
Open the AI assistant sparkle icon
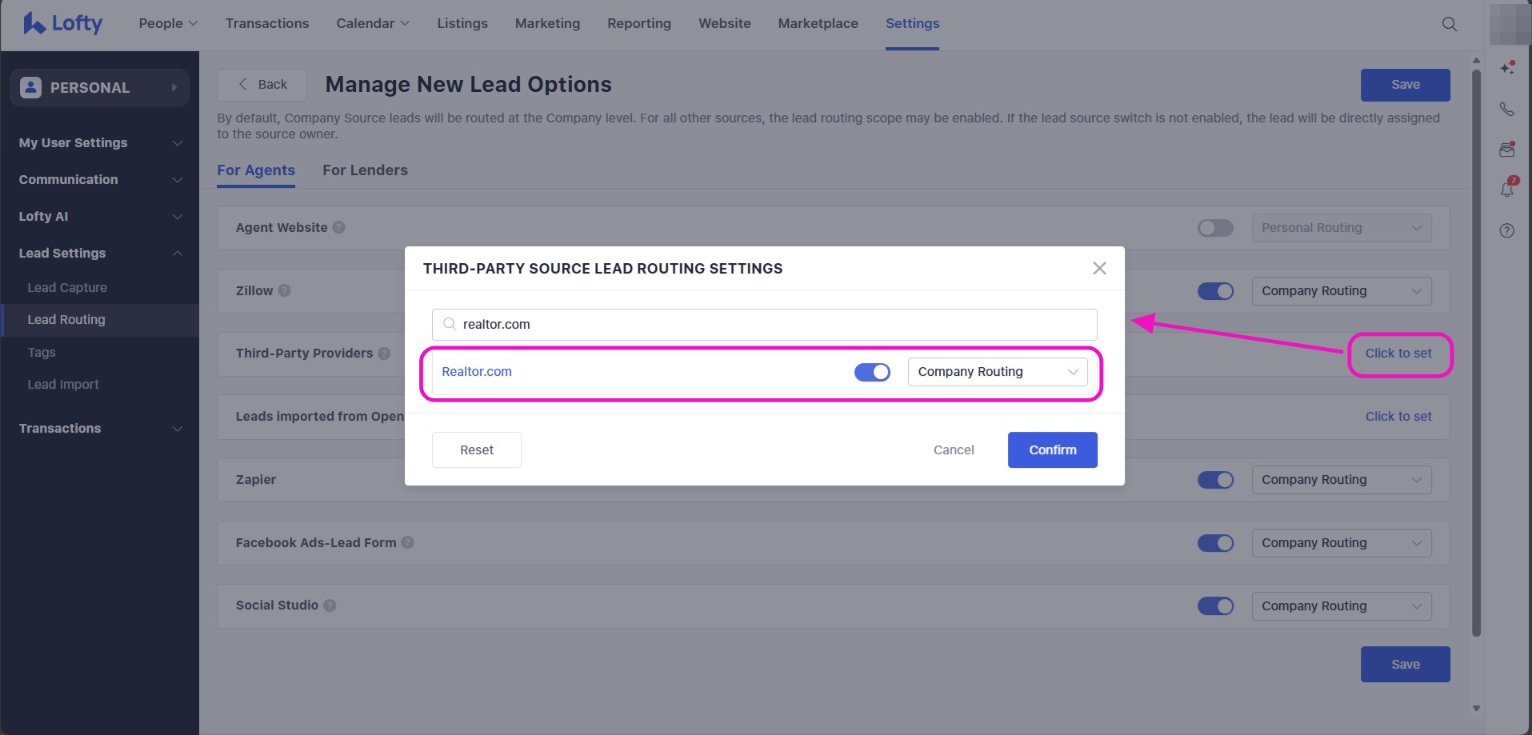tap(1507, 68)
